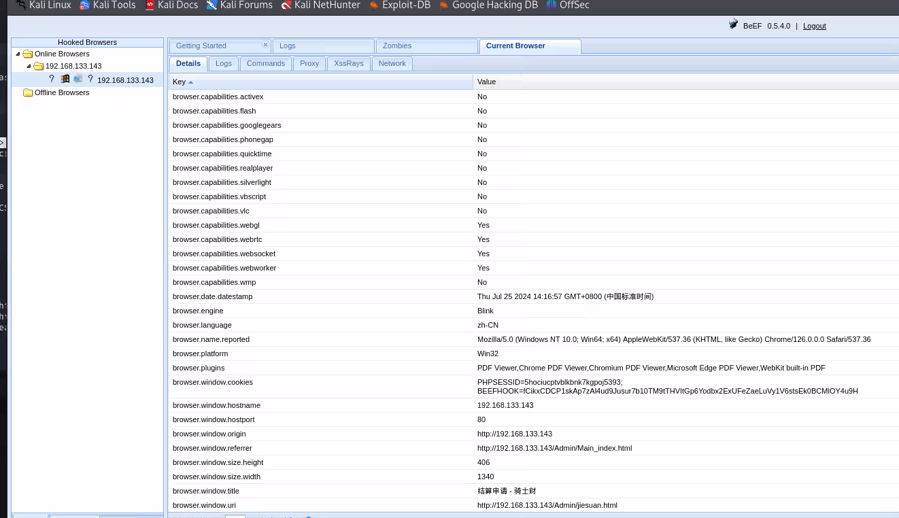Click the Online Browsers folder icon
The height and width of the screenshot is (518, 899).
point(28,54)
